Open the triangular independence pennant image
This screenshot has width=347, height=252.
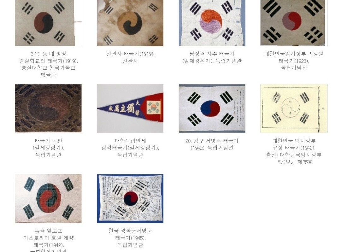[130, 108]
